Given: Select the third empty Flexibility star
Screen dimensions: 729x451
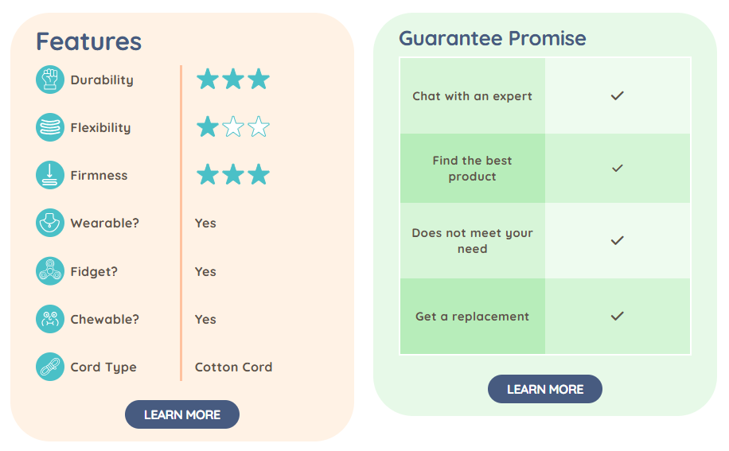Looking at the screenshot, I should [x=259, y=126].
